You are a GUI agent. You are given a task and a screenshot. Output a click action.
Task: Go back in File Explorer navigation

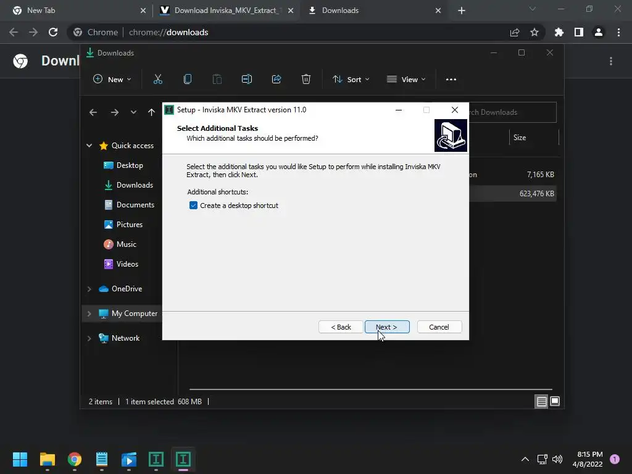pyautogui.click(x=93, y=112)
